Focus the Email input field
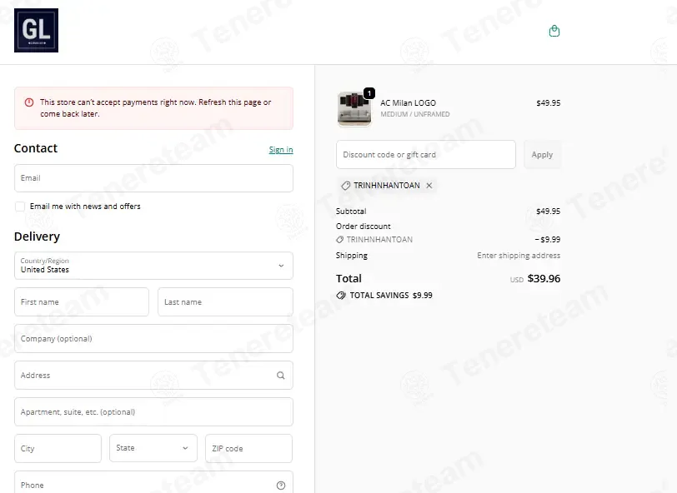677x493 pixels. (153, 178)
